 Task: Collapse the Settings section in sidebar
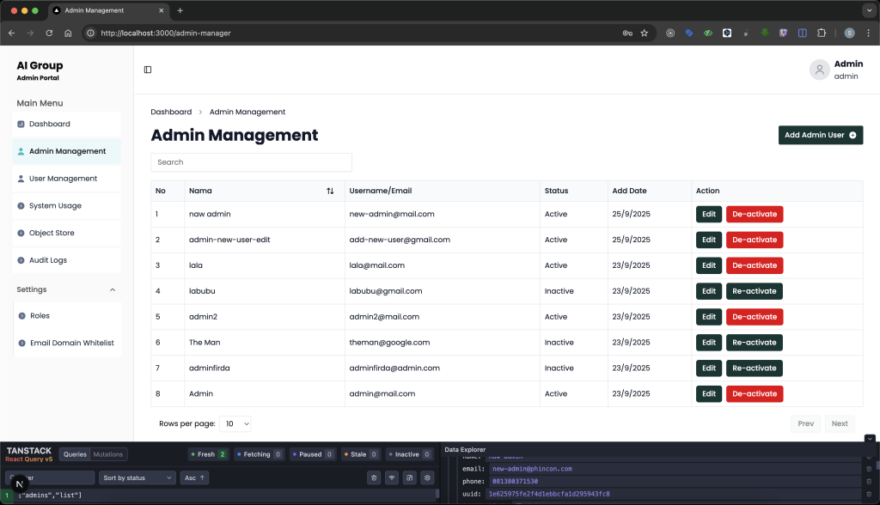click(113, 289)
